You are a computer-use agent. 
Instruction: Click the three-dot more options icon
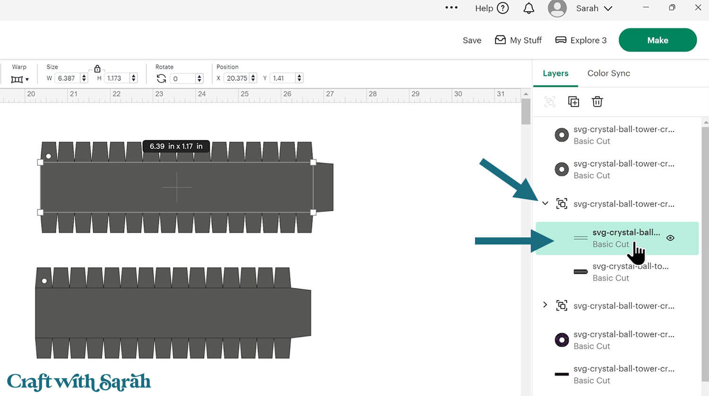(451, 8)
